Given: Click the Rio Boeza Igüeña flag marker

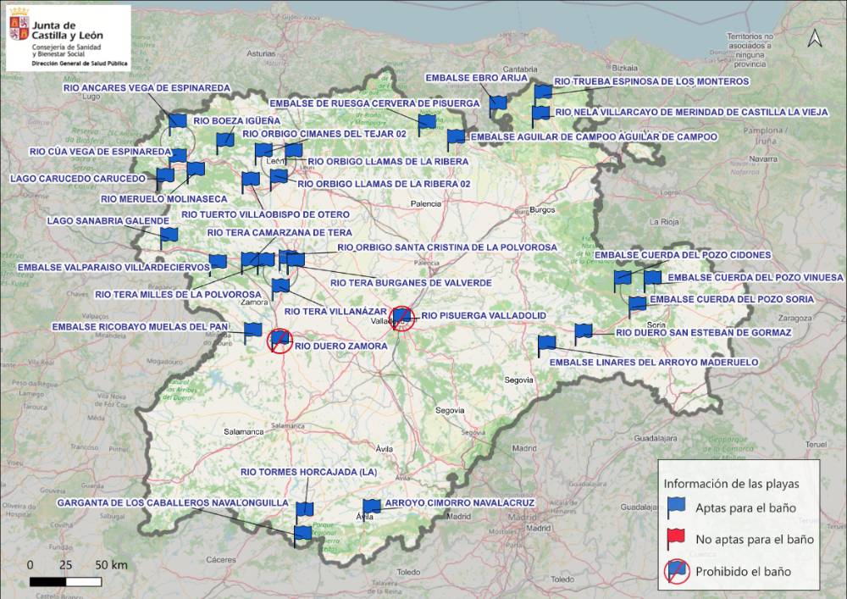Looking at the screenshot, I should coord(224,143).
